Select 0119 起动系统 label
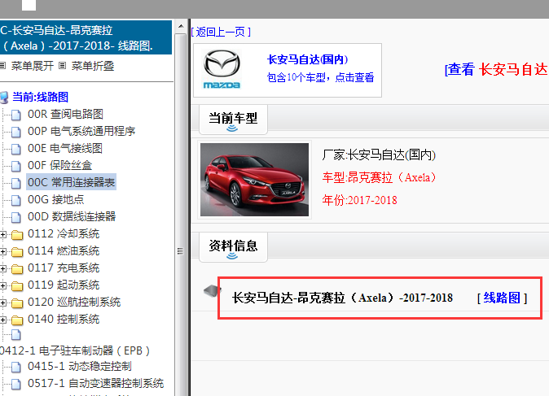The image size is (549, 396). click(x=64, y=285)
